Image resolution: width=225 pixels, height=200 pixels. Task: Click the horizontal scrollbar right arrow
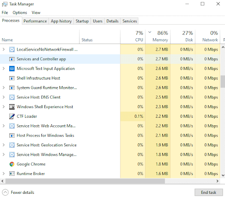tap(218, 181)
